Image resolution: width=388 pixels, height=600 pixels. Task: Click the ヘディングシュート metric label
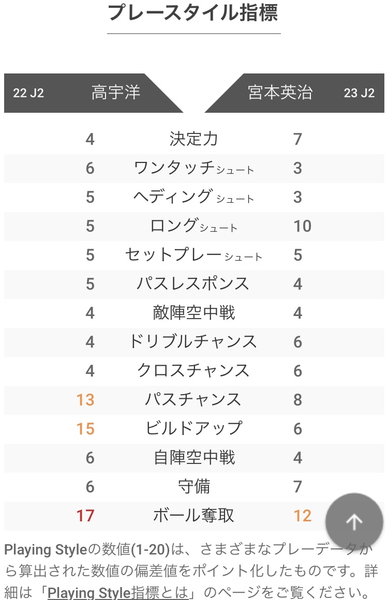click(x=194, y=197)
